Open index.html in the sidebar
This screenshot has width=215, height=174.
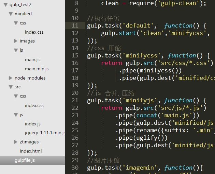click(x=31, y=151)
